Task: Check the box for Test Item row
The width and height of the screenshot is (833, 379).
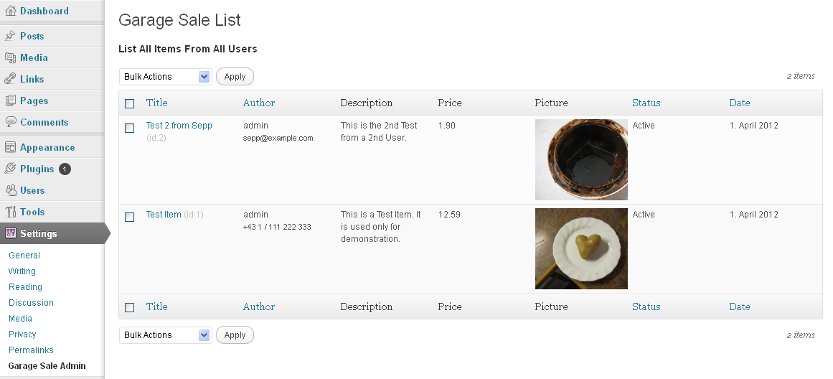Action: pos(130,217)
